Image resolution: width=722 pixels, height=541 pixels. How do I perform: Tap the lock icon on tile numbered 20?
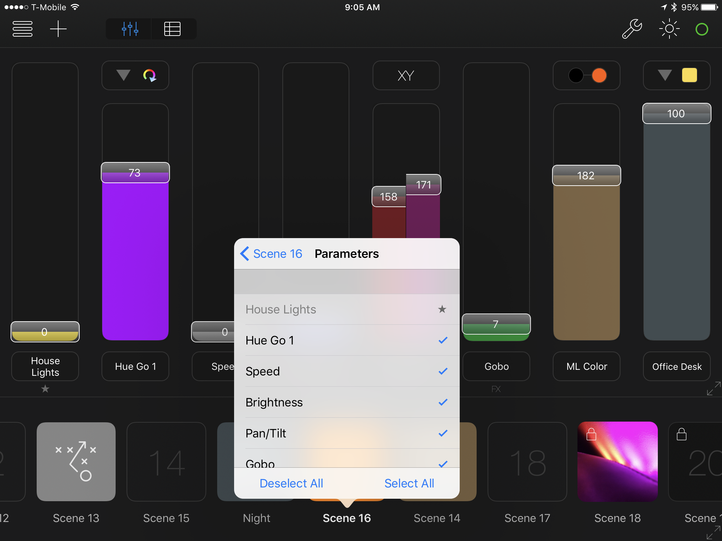click(x=681, y=434)
